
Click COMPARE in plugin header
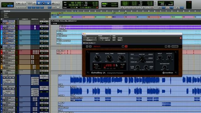[107, 40]
